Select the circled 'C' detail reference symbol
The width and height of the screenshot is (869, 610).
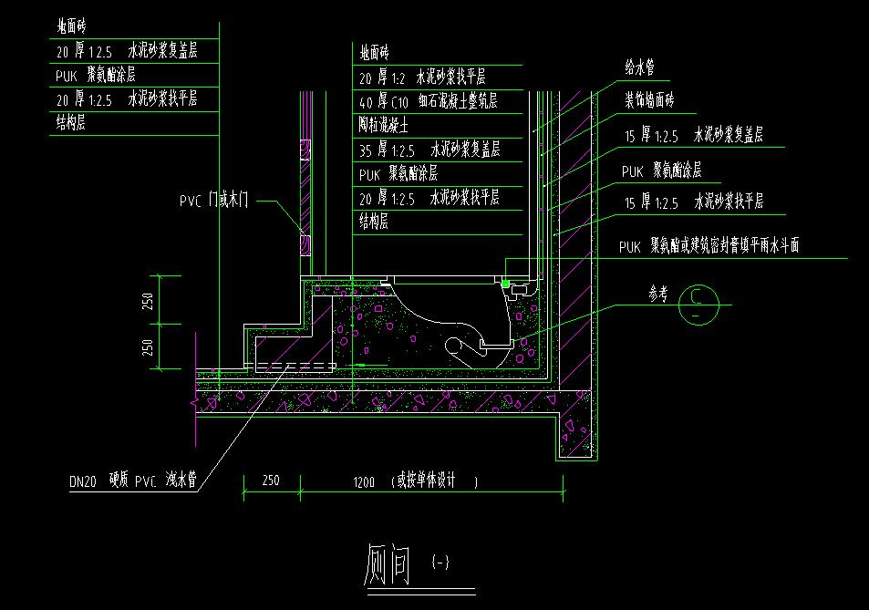point(698,305)
